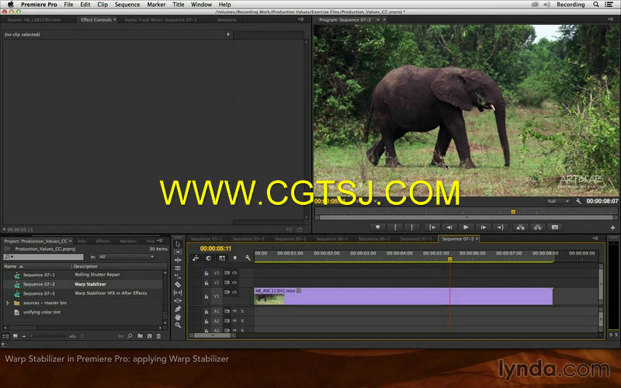Click the Clear trash icon in Project panel

click(x=158, y=336)
